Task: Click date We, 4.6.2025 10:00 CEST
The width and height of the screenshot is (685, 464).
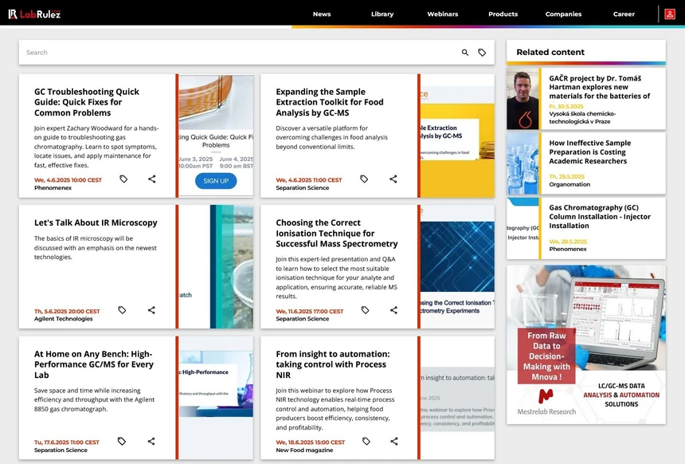Action: 68,180
